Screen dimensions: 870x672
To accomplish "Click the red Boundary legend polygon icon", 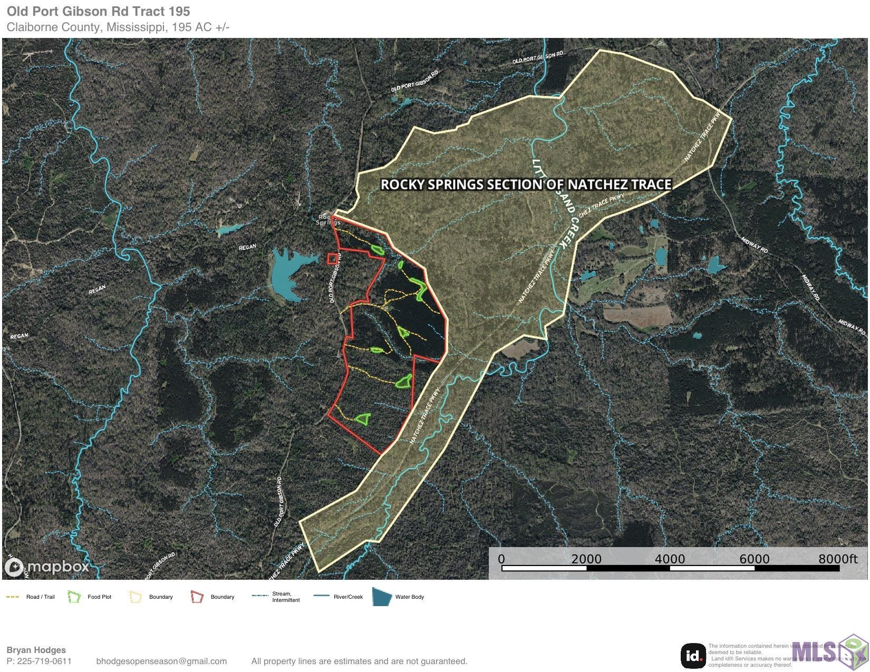I will click(197, 597).
